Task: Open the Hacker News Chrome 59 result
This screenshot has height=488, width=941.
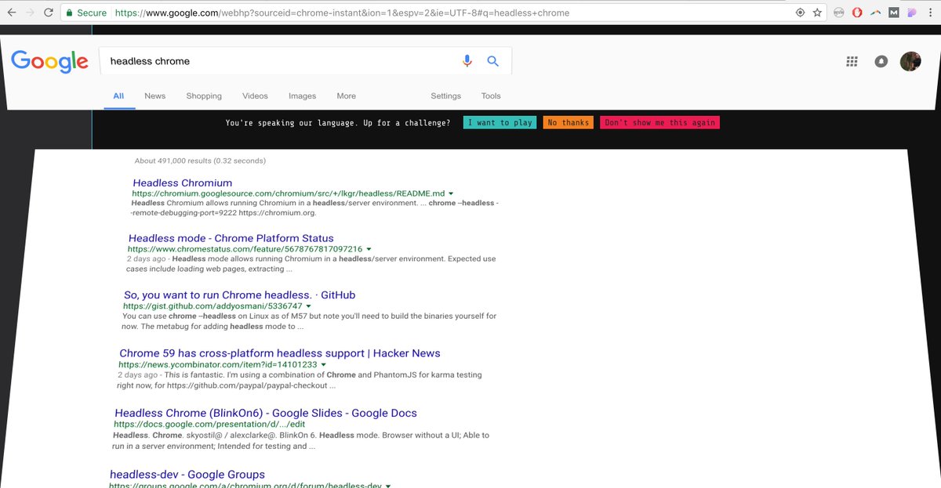Action: [x=280, y=353]
